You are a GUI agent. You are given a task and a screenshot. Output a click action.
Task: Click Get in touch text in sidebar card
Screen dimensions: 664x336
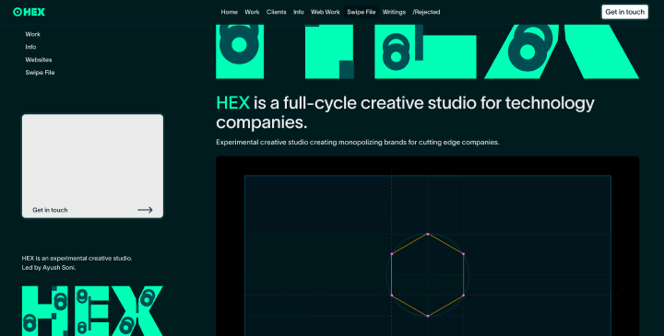click(x=50, y=210)
